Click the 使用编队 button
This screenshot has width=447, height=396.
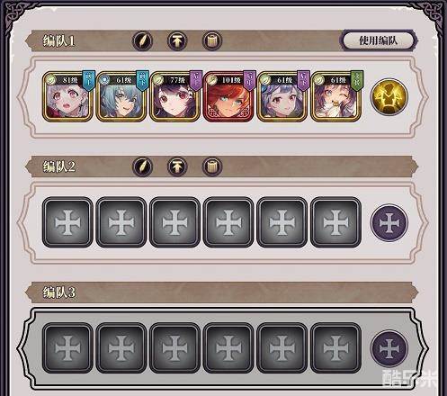coord(379,40)
